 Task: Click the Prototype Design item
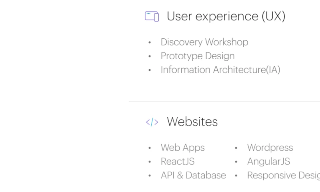[198, 56]
